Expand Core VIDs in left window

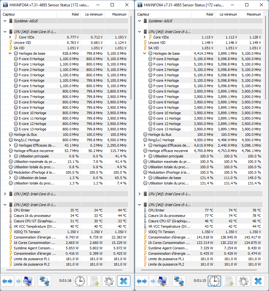(x=10, y=37)
